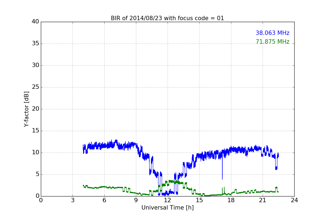Click the x-axis tick label '12'
Screen dimensions: 327x218
click(x=168, y=200)
